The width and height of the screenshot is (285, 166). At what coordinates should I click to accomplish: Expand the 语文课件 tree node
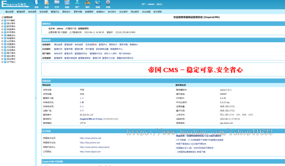coord(2,23)
